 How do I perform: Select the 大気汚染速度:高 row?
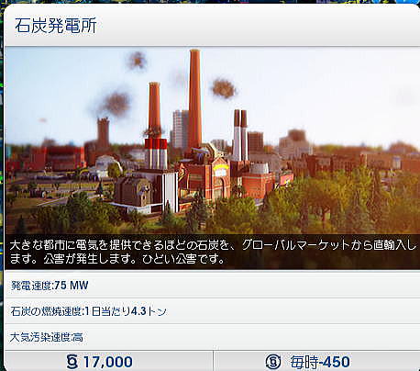(x=212, y=337)
